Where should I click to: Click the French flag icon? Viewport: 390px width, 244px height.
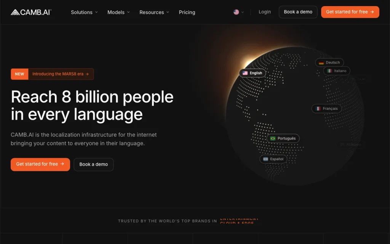click(318, 109)
